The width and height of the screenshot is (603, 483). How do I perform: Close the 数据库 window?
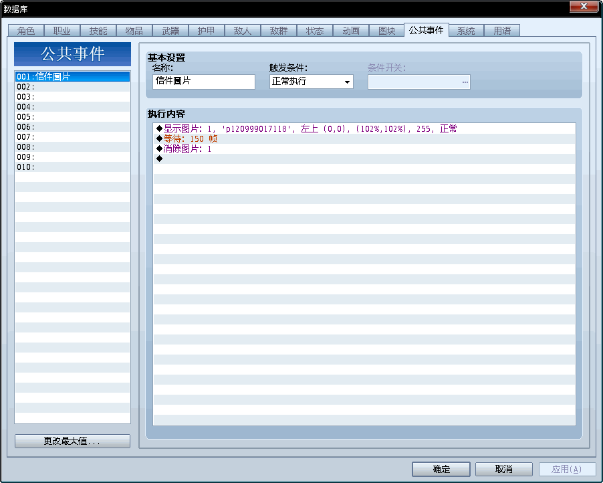[584, 6]
